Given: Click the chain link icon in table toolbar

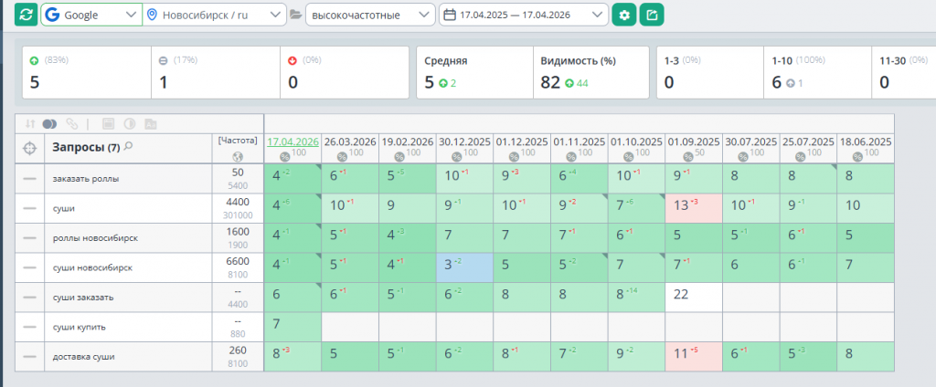Looking at the screenshot, I should tap(71, 123).
